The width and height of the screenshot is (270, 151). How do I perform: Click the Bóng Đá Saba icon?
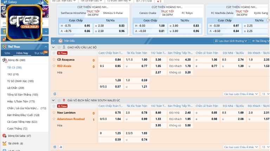[4, 136]
